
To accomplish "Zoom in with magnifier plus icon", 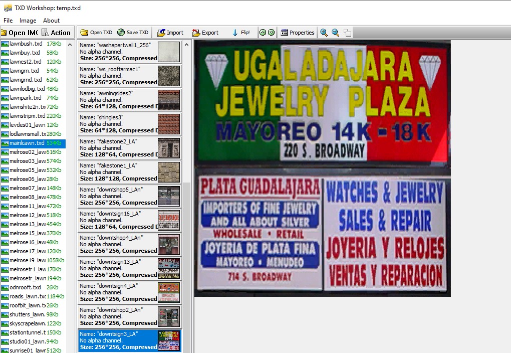I will click(x=324, y=32).
